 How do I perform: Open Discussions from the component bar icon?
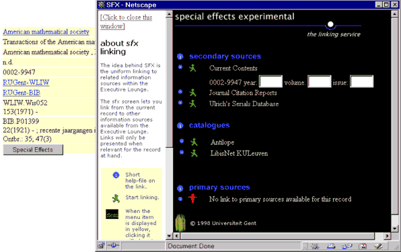click(347, 246)
